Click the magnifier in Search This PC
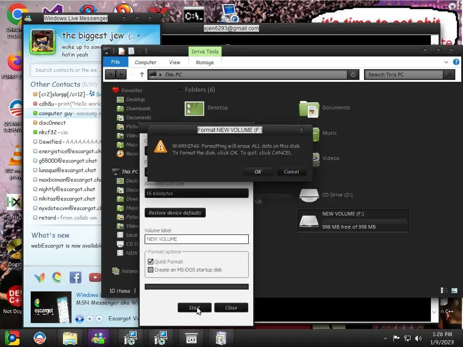This screenshot has height=347, width=463. [x=449, y=75]
